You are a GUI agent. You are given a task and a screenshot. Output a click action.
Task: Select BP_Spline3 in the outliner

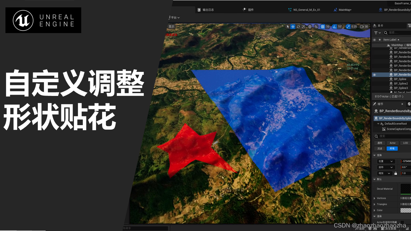tap(401, 88)
